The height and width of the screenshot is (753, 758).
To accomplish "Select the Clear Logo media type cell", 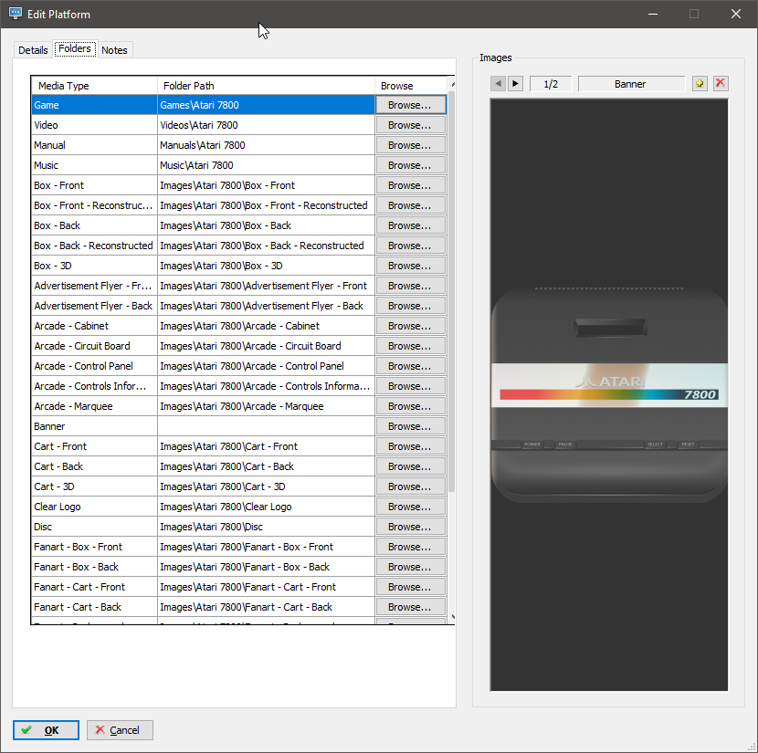I will (94, 507).
